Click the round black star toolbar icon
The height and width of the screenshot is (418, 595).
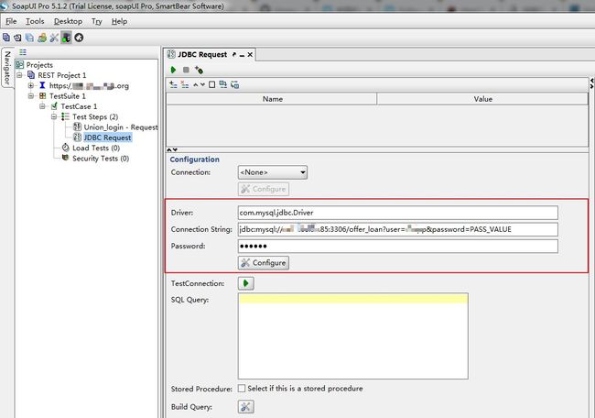coord(79,38)
